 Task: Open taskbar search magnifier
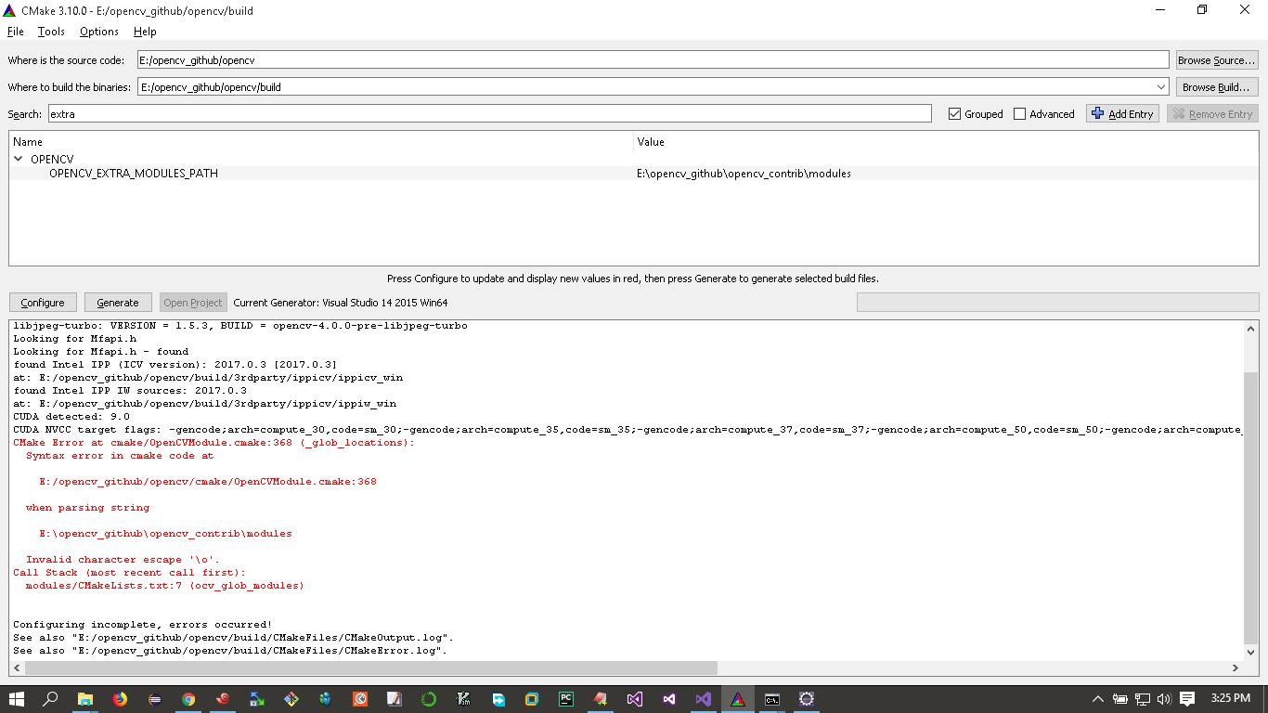point(51,699)
